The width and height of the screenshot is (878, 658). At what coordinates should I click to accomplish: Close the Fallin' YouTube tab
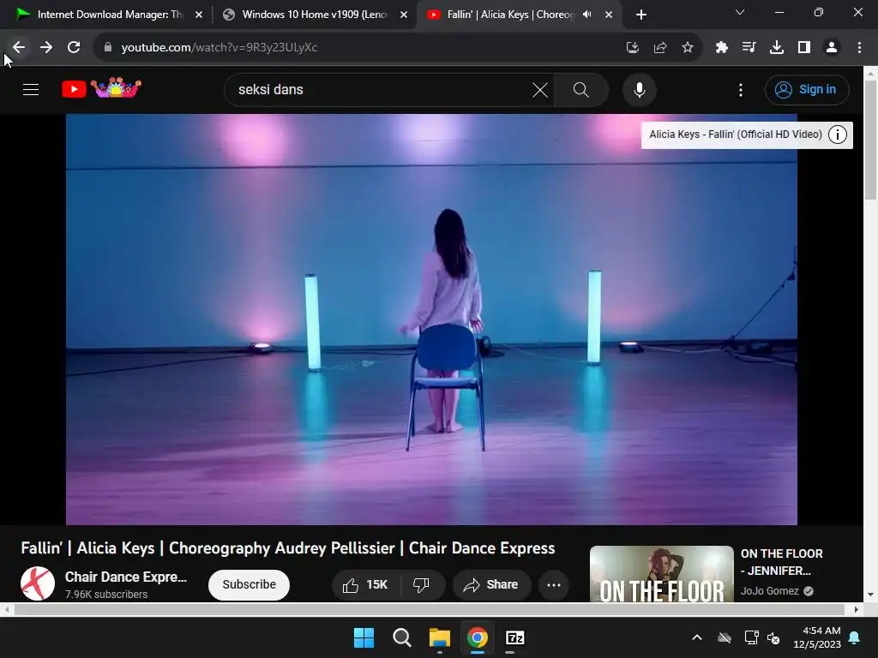coord(609,15)
